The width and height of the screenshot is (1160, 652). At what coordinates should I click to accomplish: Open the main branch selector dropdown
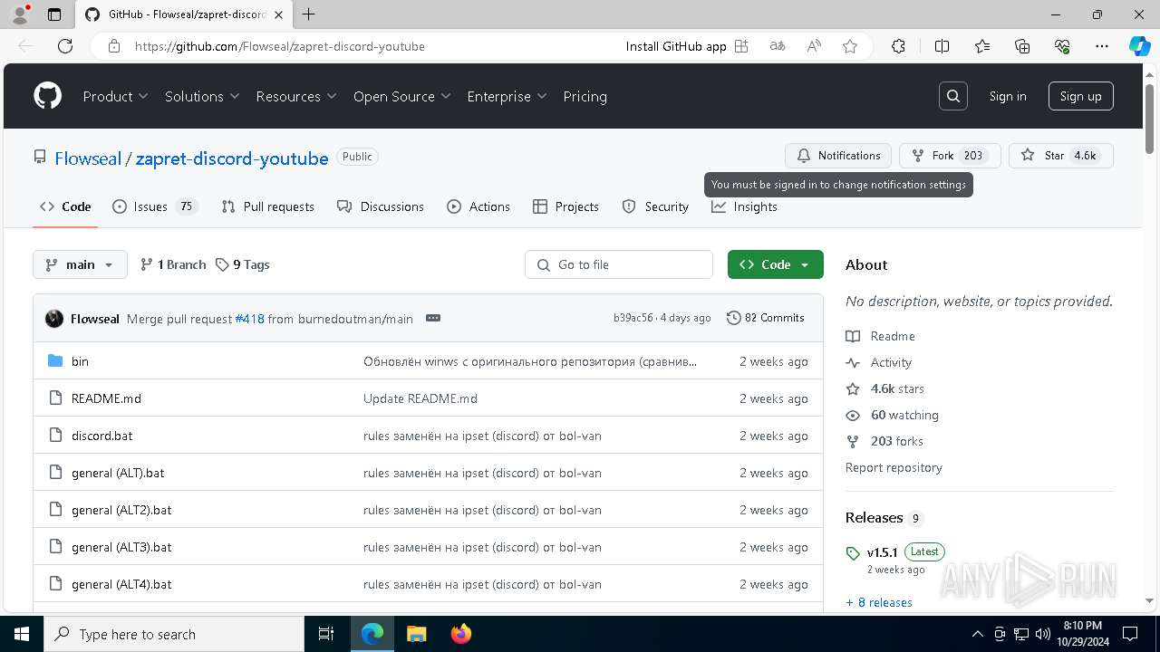click(x=80, y=264)
